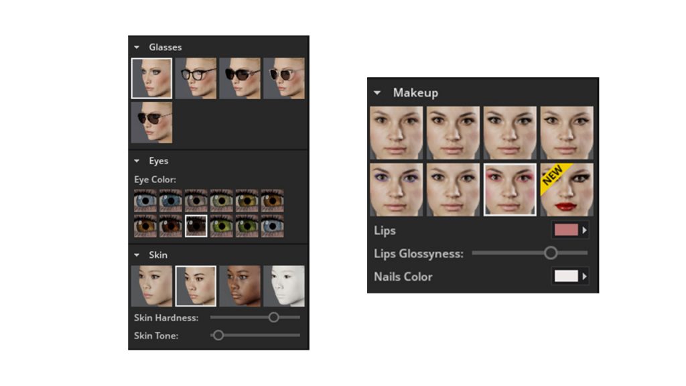Pick the light blue eye ending the bottom row
This screenshot has height=386, width=686.
click(272, 226)
